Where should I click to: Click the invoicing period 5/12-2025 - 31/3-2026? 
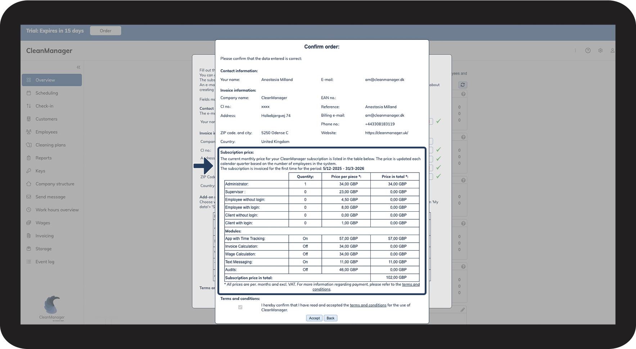(x=343, y=169)
